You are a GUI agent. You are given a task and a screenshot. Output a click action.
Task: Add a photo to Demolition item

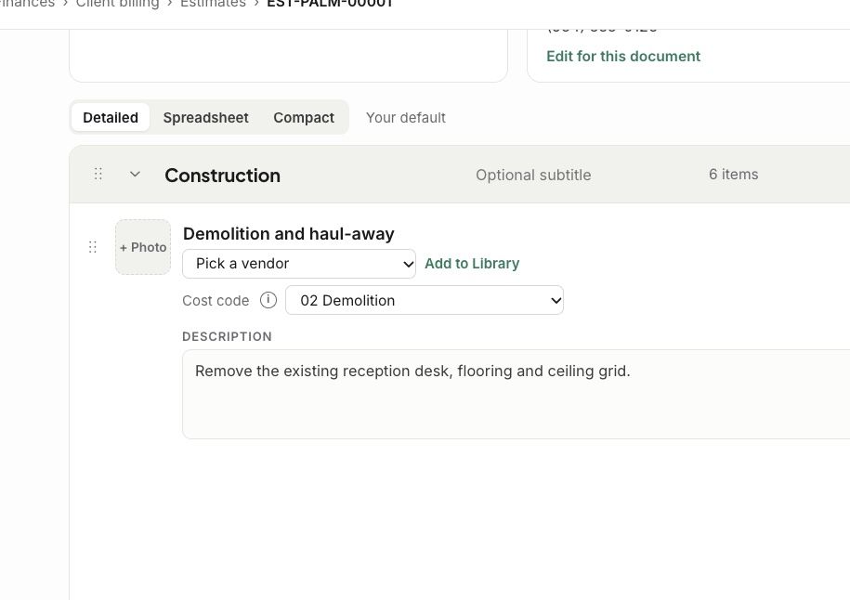coord(143,247)
